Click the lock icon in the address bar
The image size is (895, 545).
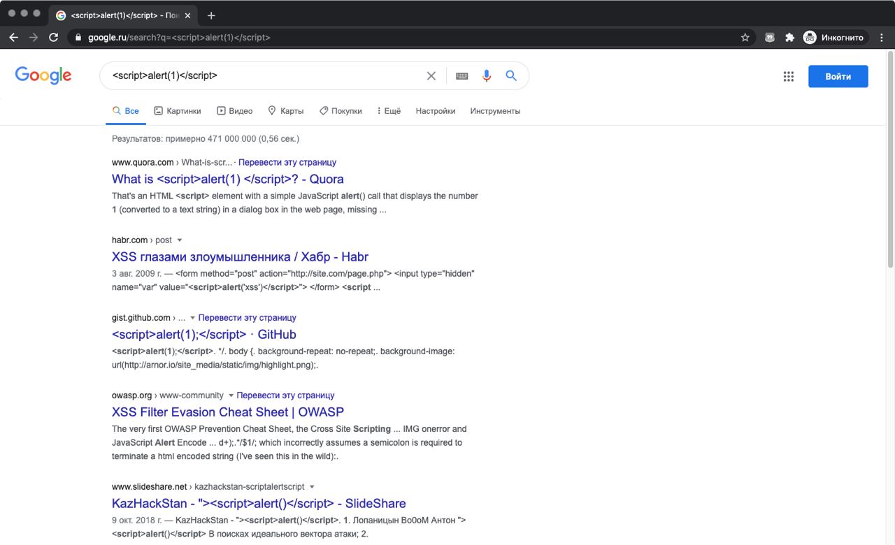[78, 38]
